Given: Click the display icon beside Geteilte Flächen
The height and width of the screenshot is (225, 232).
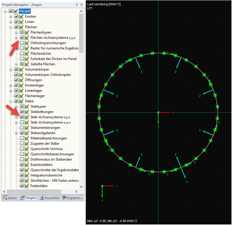Looking at the screenshot, I should pos(27,64).
